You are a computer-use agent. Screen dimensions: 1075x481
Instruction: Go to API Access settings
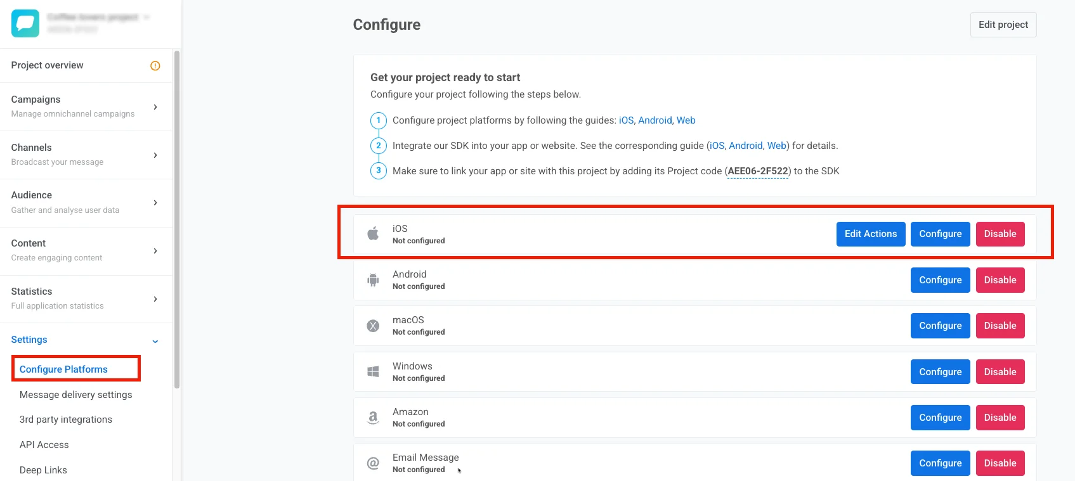click(44, 445)
